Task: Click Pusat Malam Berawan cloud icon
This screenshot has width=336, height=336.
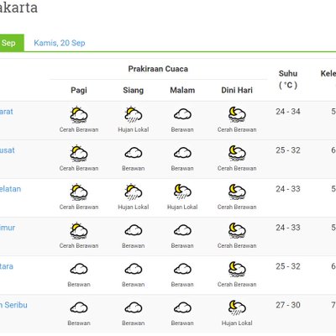Action: click(x=182, y=153)
